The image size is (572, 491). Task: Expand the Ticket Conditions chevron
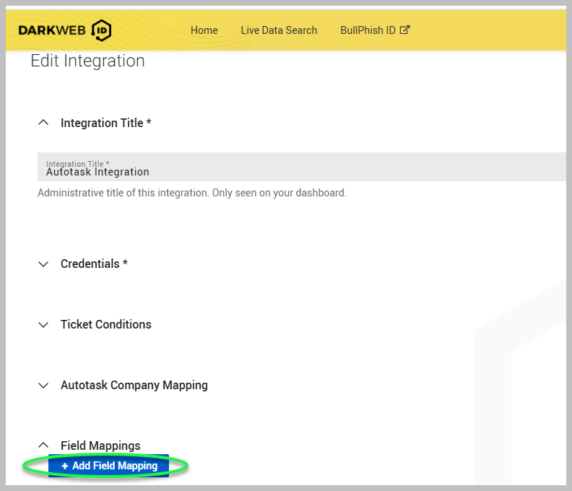pyautogui.click(x=43, y=324)
